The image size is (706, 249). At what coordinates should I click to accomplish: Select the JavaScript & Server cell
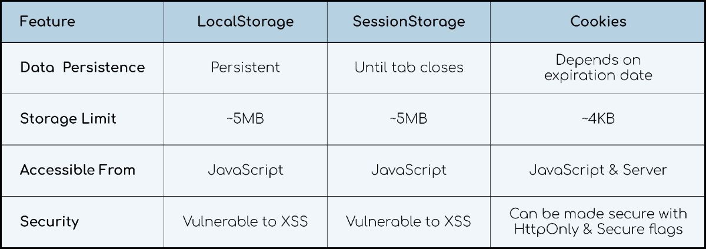tap(598, 170)
